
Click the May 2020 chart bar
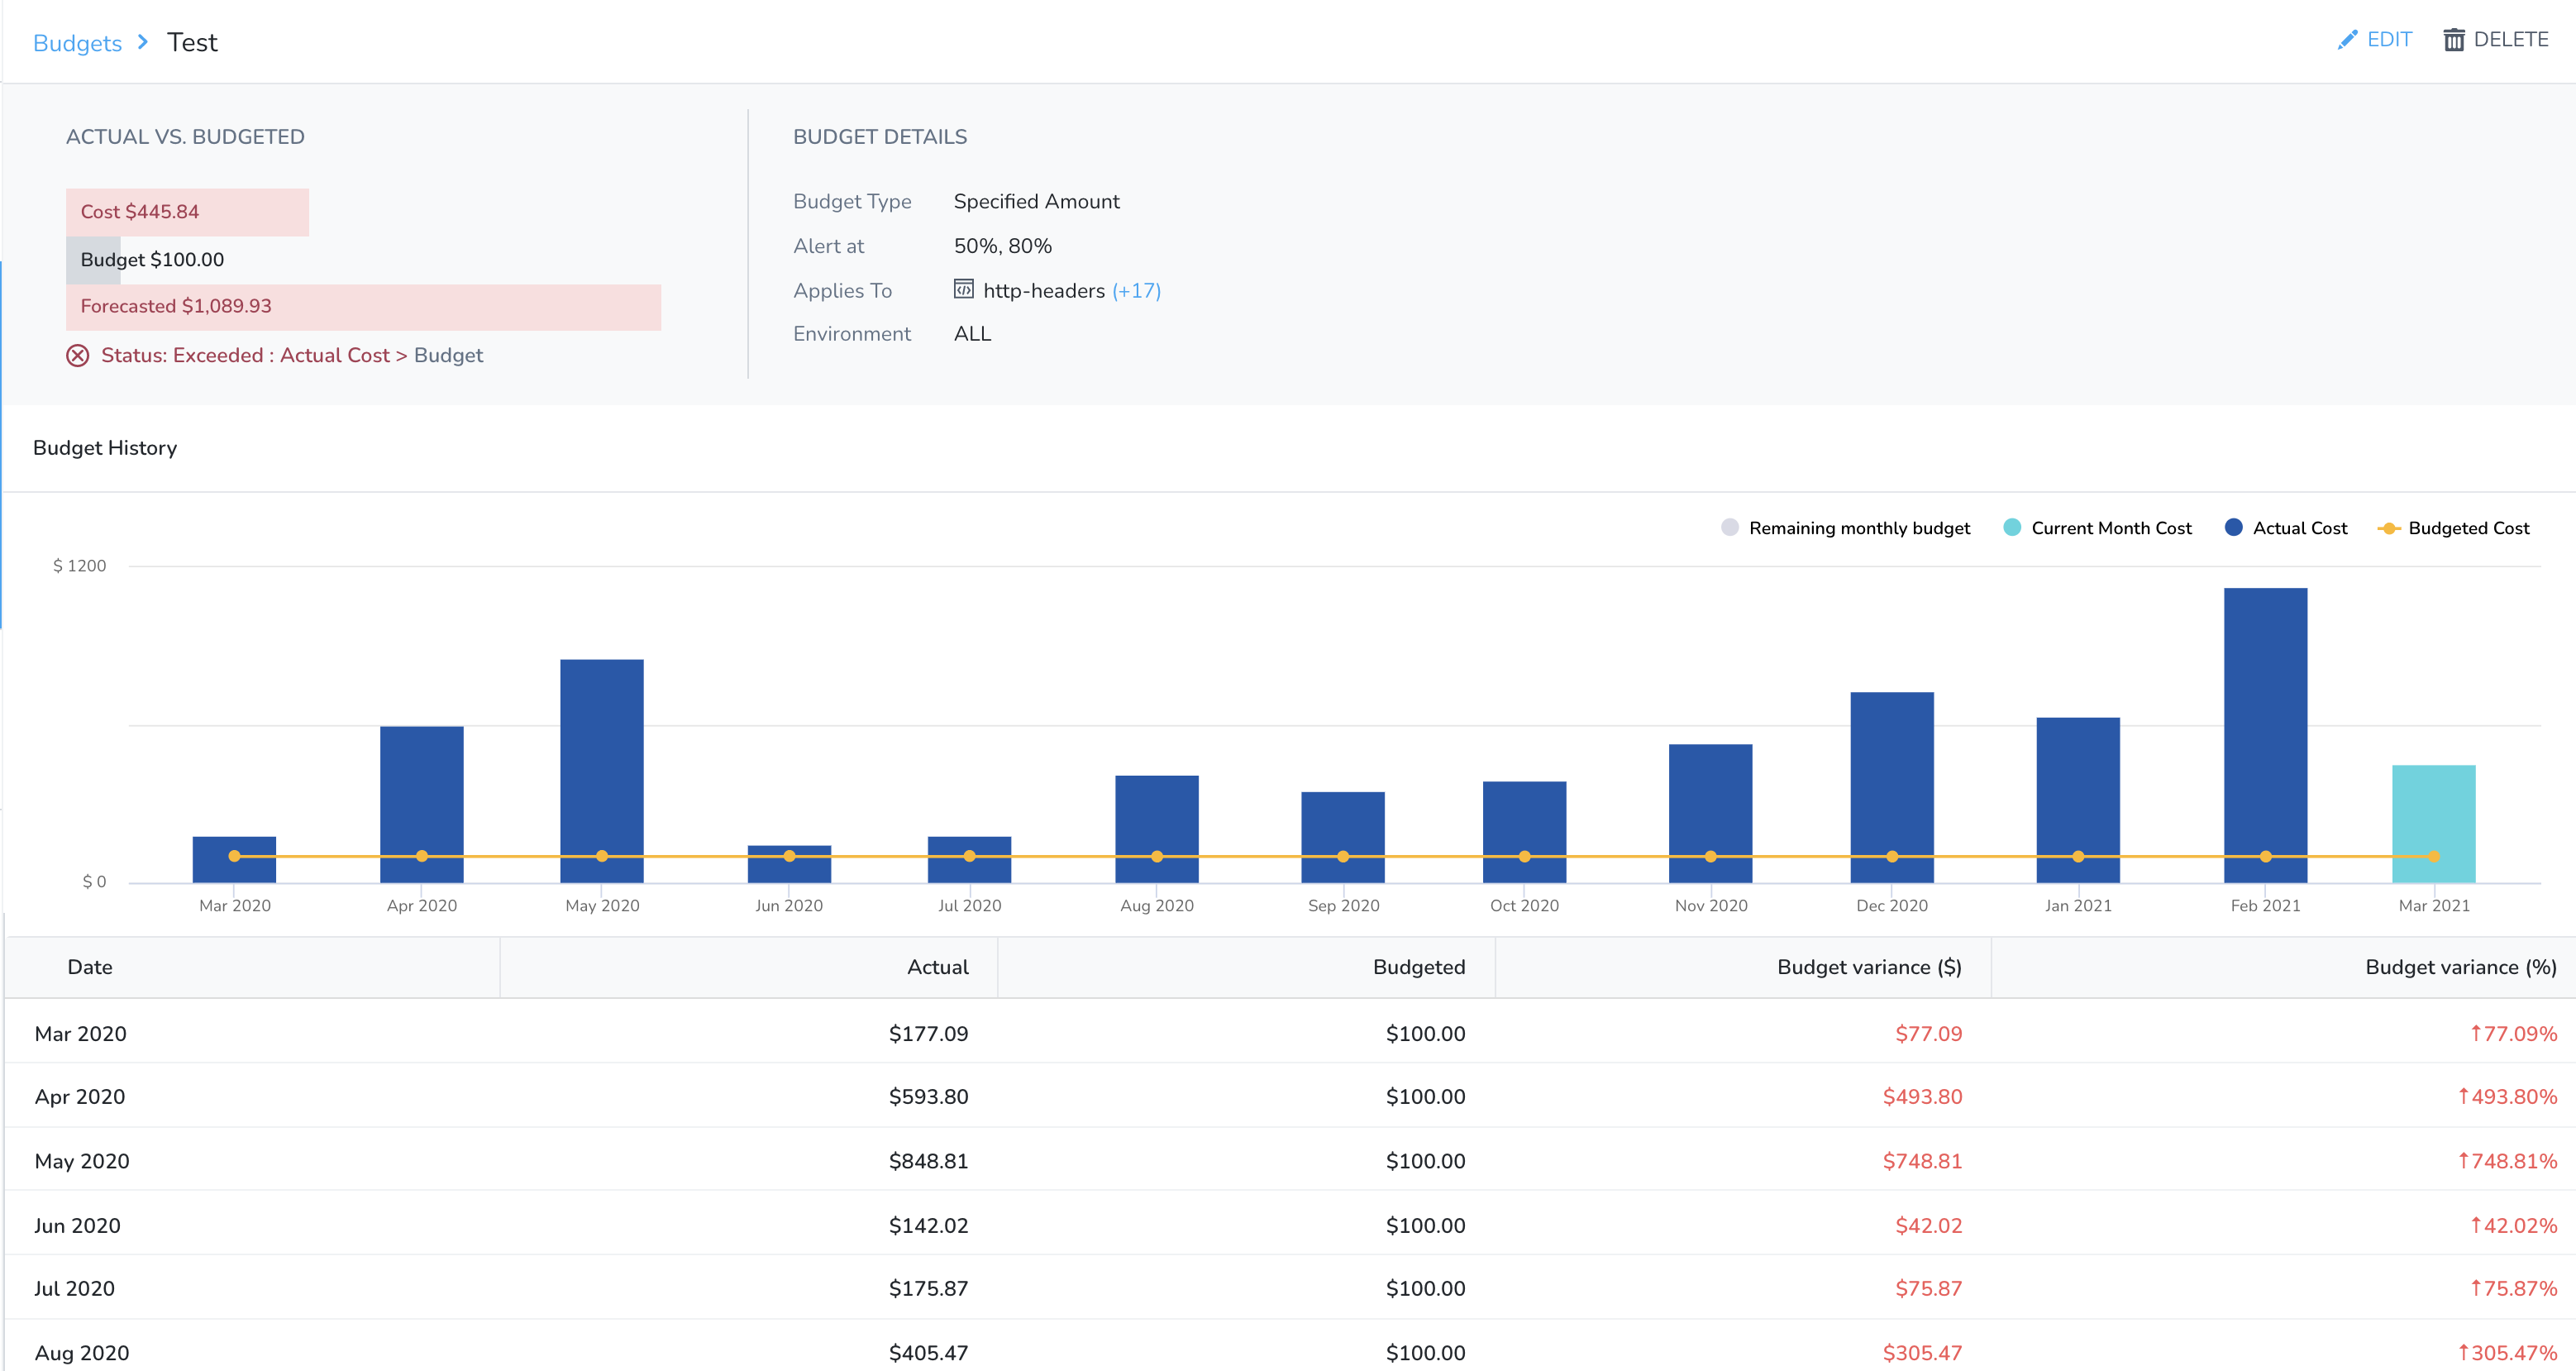(602, 771)
